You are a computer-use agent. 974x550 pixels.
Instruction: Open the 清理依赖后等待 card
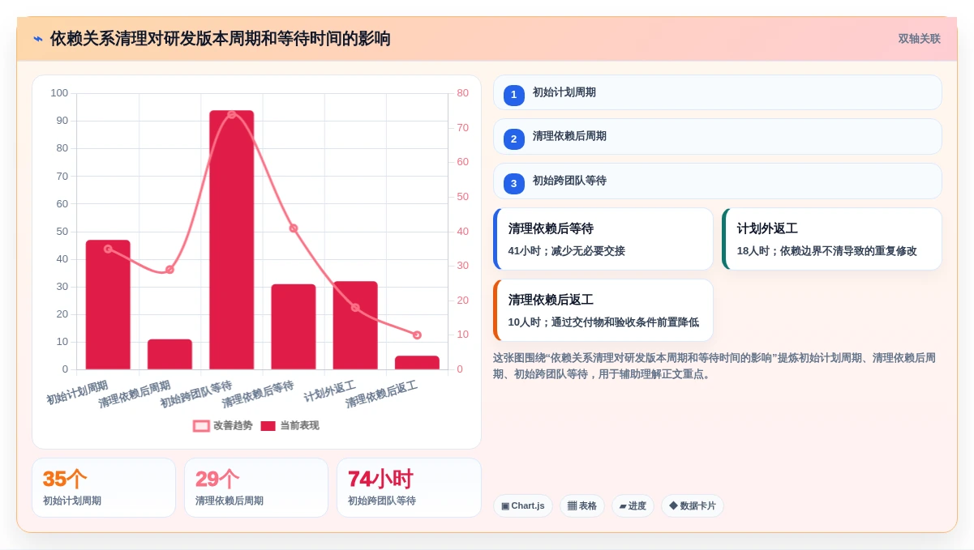point(603,239)
